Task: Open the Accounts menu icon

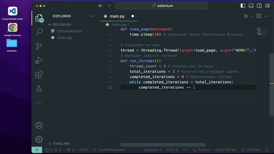Action: point(39,125)
